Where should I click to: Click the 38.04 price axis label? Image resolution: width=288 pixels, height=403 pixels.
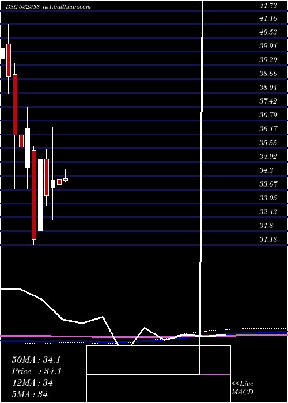pyautogui.click(x=268, y=88)
